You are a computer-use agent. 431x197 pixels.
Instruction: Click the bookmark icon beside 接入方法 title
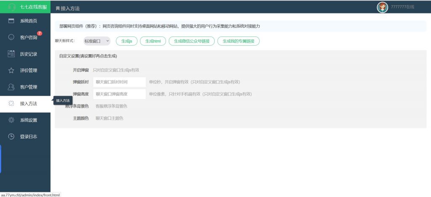coord(58,8)
